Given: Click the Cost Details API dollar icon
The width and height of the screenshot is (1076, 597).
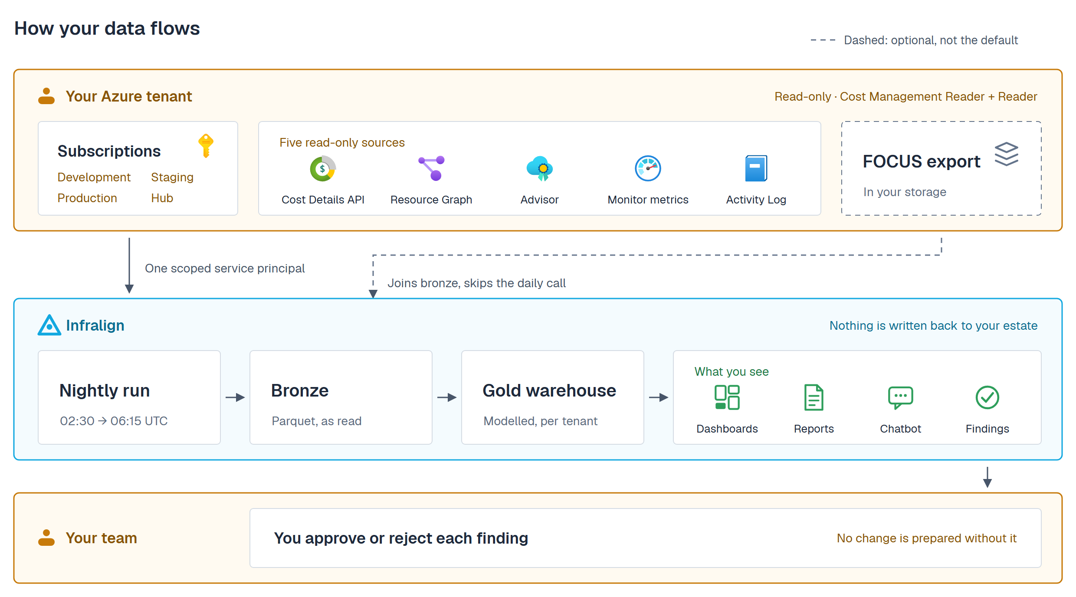Looking at the screenshot, I should pos(323,168).
